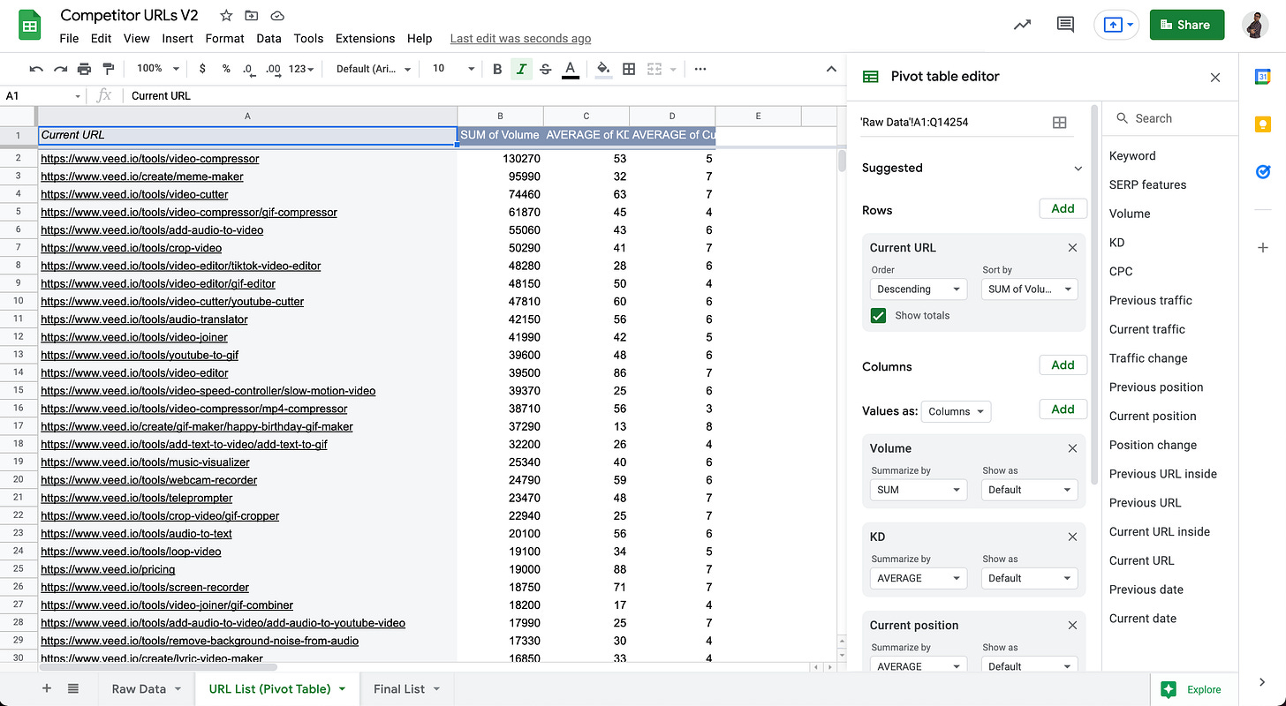Screen dimensions: 1286x706
Task: Open the Extensions menu
Action: 366,38
